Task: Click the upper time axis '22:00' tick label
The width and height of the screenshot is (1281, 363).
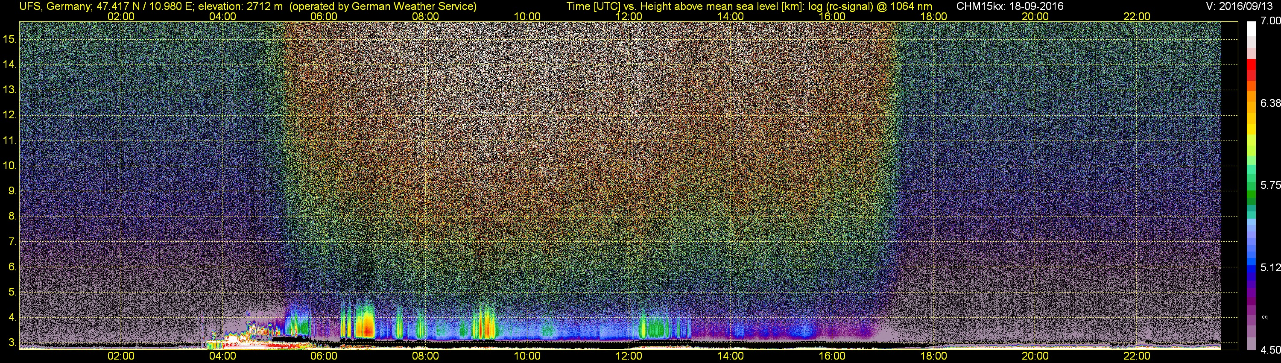Action: [1137, 16]
